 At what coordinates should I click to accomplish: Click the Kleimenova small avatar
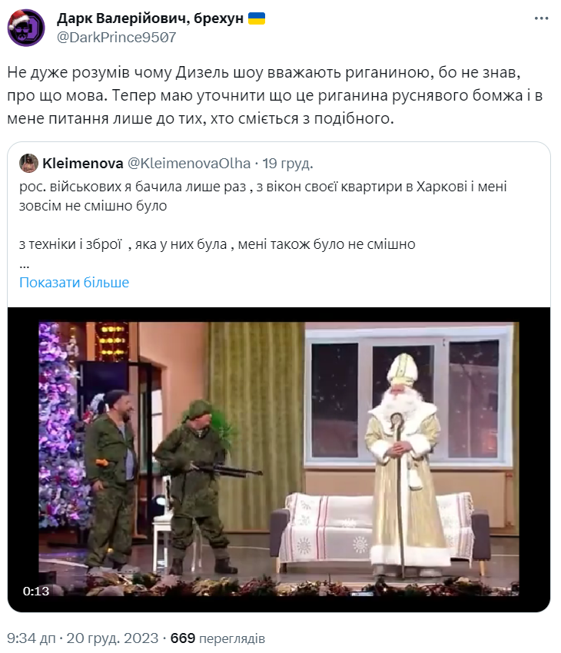28,163
